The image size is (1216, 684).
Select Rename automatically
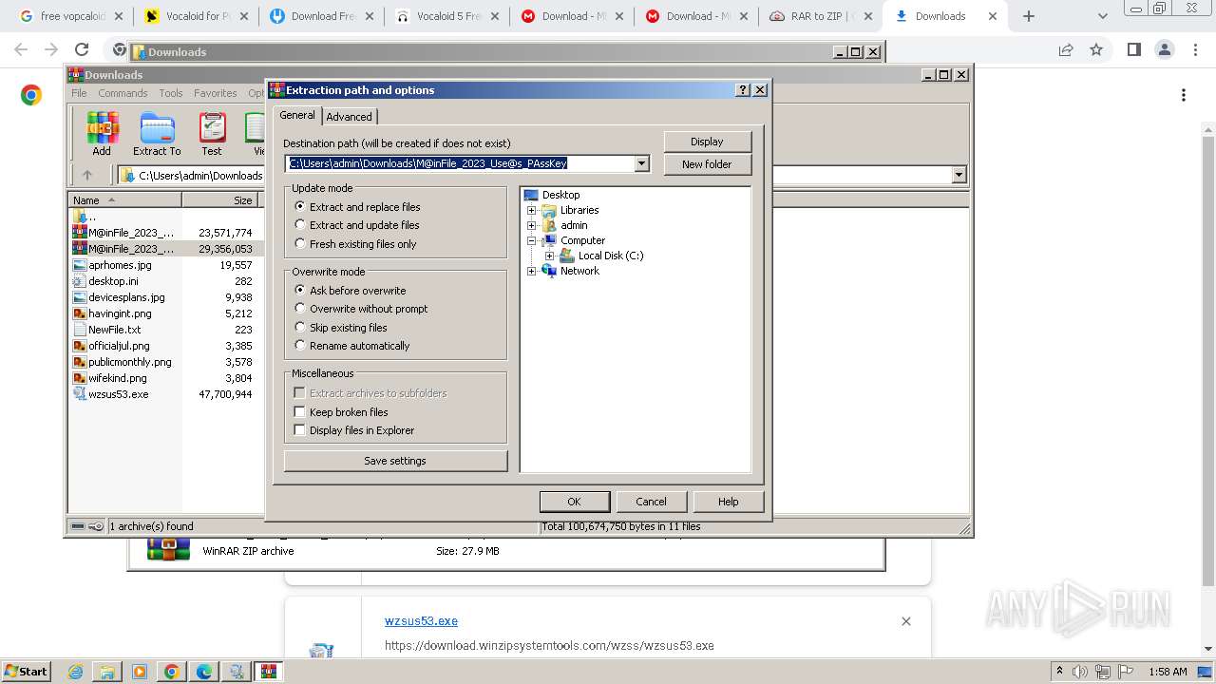[300, 346]
